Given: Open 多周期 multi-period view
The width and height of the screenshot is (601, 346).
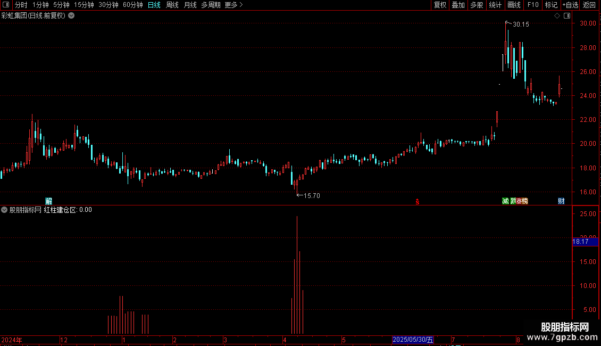Looking at the screenshot, I should click(x=211, y=5).
